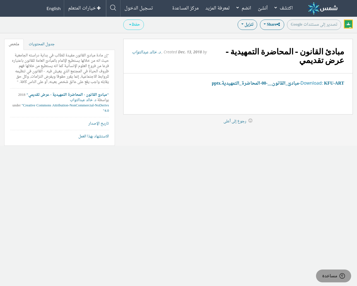Open the Share dropdown
Viewport: 357px width, 286px height.
pos(272,25)
